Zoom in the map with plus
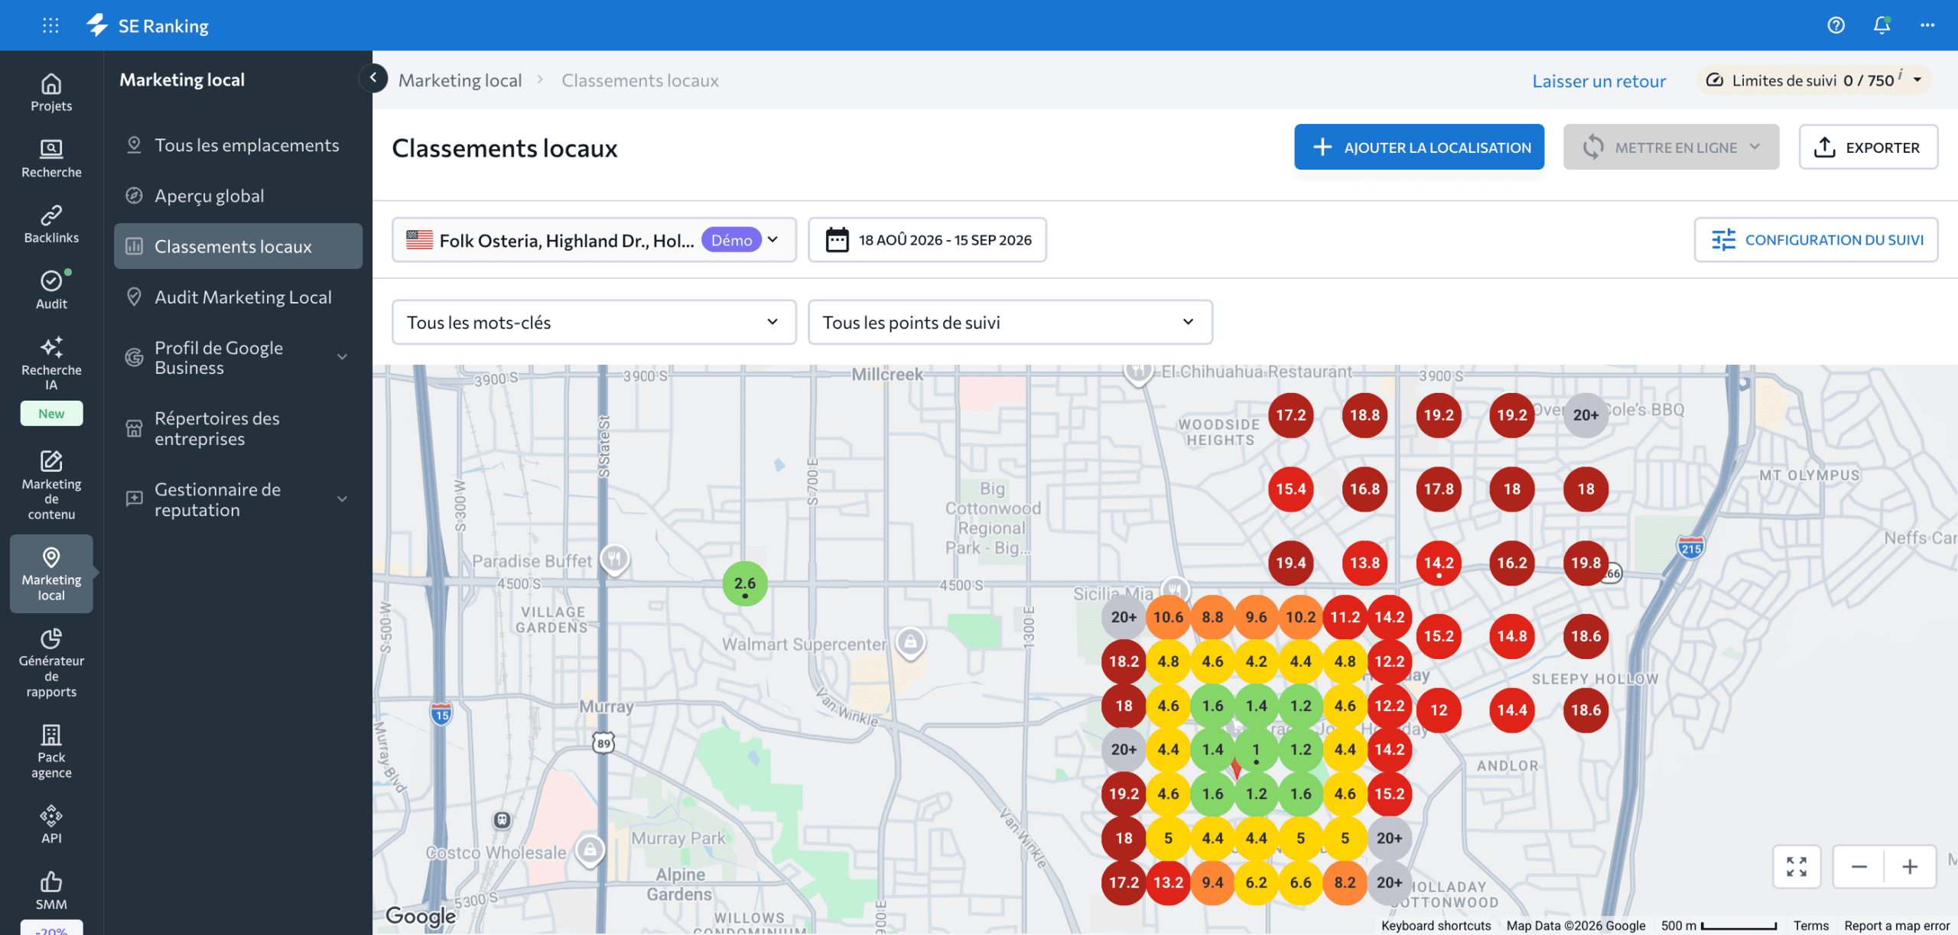The width and height of the screenshot is (1958, 935). coord(1910,867)
